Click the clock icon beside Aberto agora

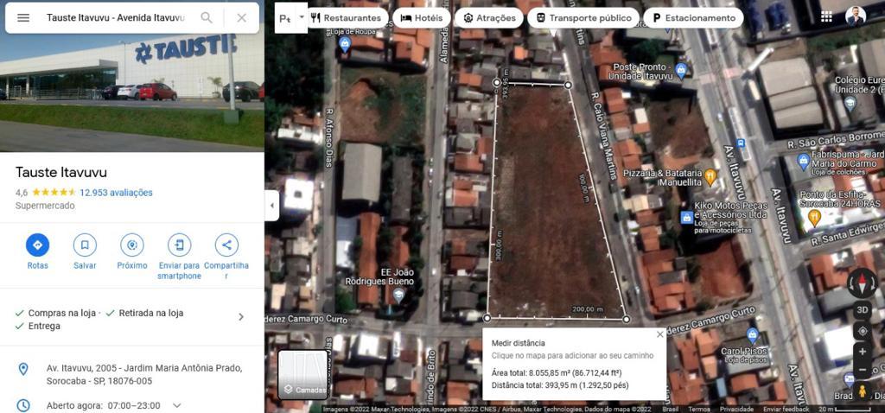coord(23,405)
